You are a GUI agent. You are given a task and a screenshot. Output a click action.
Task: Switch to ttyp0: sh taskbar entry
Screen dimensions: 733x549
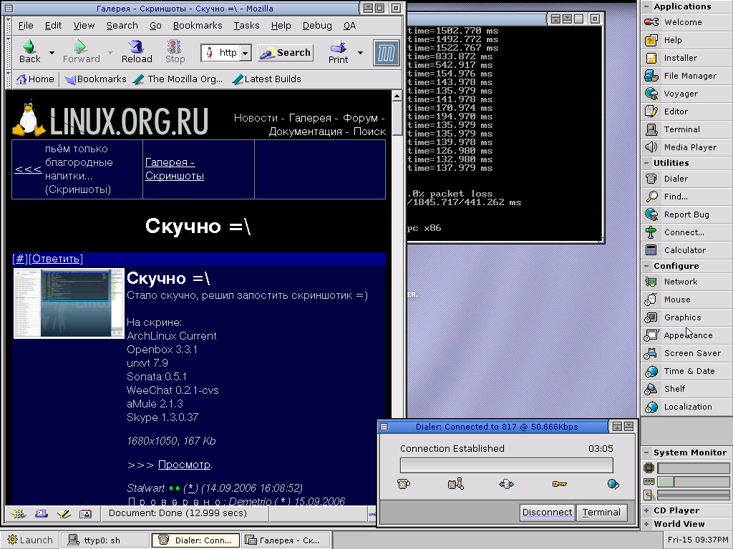106,540
